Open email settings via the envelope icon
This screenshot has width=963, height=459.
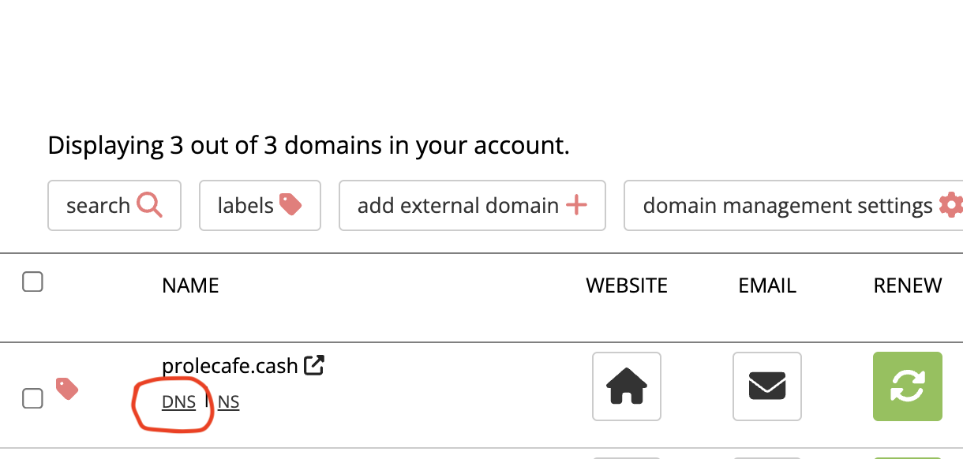pos(766,386)
